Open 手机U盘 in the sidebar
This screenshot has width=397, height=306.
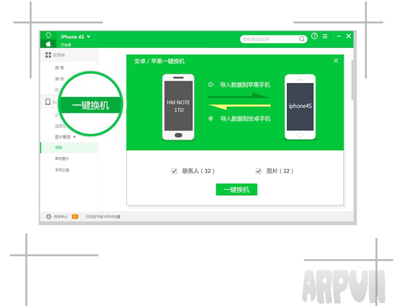pos(62,170)
